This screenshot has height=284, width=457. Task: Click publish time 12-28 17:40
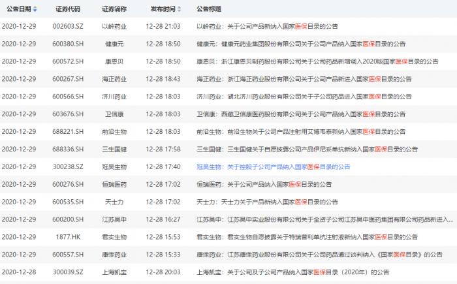click(163, 166)
